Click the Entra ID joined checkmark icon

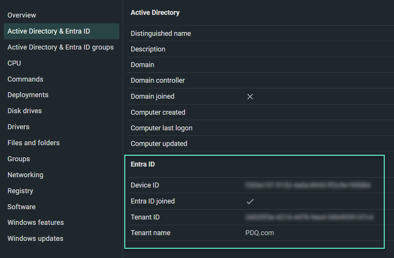point(250,201)
